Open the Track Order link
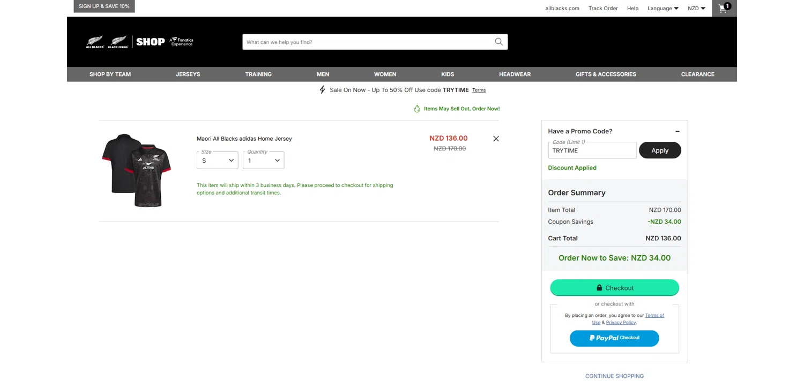The height and width of the screenshot is (381, 804). 603,8
